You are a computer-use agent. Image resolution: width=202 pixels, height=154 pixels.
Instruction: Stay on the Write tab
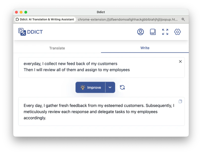[x=145, y=48]
